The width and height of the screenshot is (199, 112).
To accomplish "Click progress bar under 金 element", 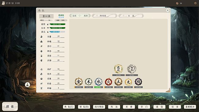I will [x=79, y=87].
